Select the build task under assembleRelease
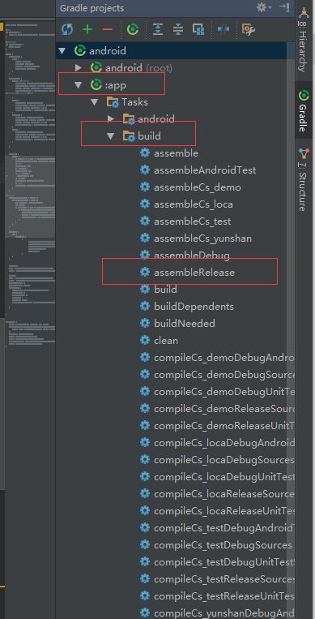 [165, 290]
